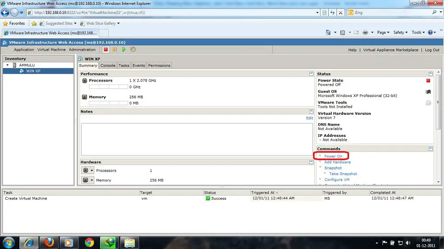Click the Configure VM link
444x249 pixels.
[337, 180]
